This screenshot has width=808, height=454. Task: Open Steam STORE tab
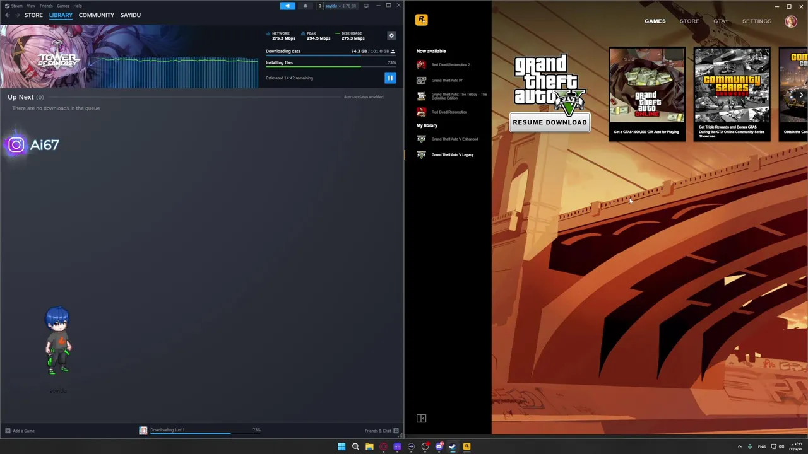coord(33,15)
